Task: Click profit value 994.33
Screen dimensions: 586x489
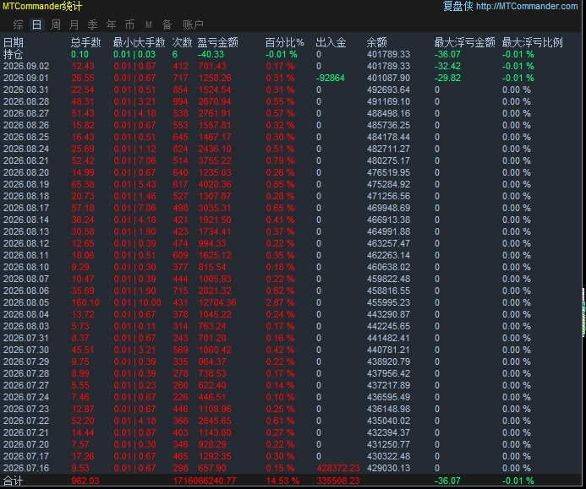Action: click(x=212, y=243)
